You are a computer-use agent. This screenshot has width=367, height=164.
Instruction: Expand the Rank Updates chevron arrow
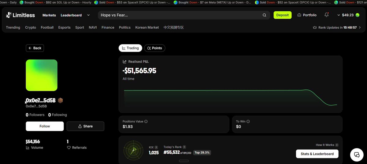tap(360, 27)
